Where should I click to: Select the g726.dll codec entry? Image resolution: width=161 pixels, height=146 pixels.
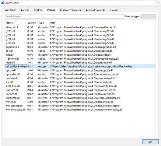[x=80, y=39]
